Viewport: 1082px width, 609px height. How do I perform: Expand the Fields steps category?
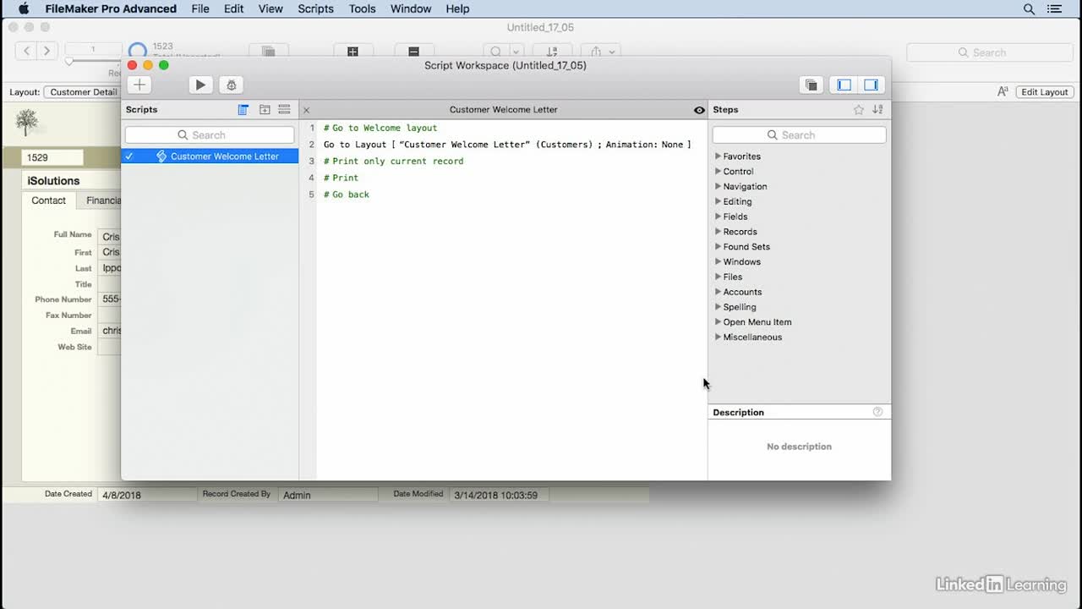[x=719, y=217]
